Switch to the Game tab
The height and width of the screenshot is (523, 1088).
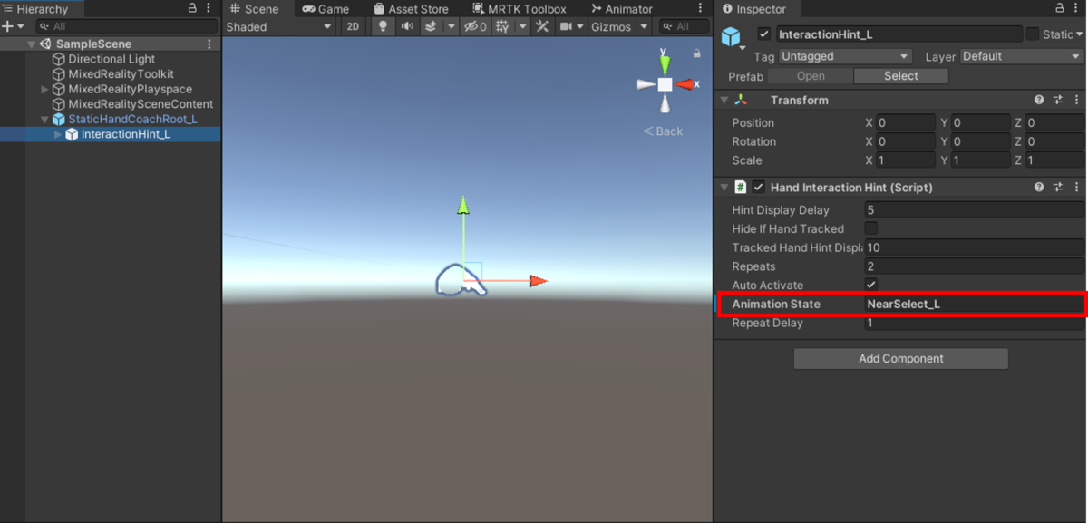(x=325, y=8)
